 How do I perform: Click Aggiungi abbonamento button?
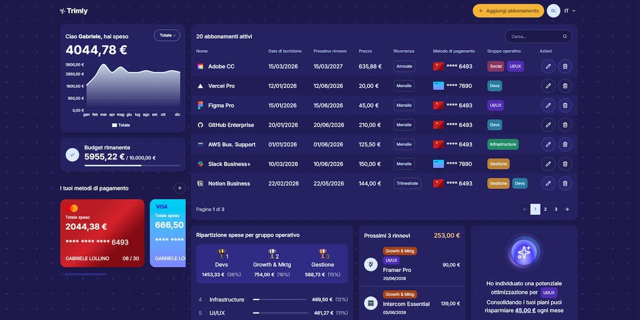point(508,11)
